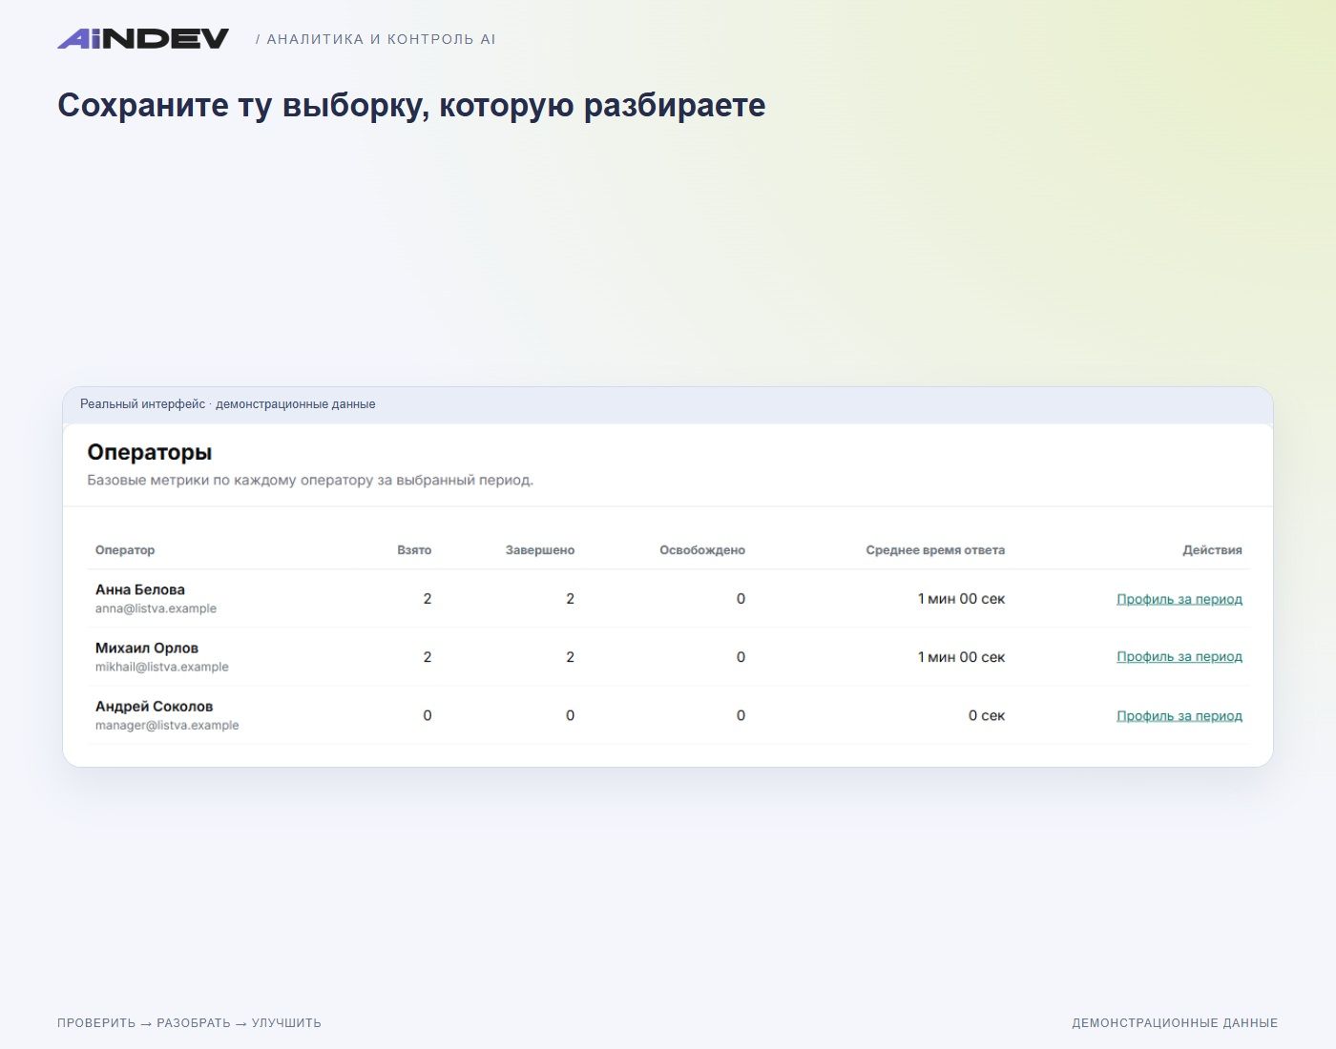Click the AINDEV logo
Viewport: 1336px width, 1049px height.
[143, 38]
